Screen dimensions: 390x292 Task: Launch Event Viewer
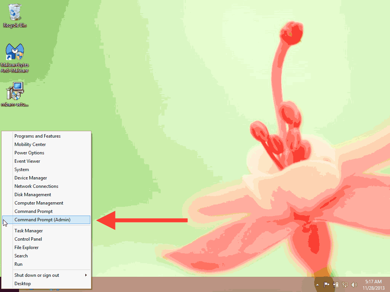click(x=46, y=161)
